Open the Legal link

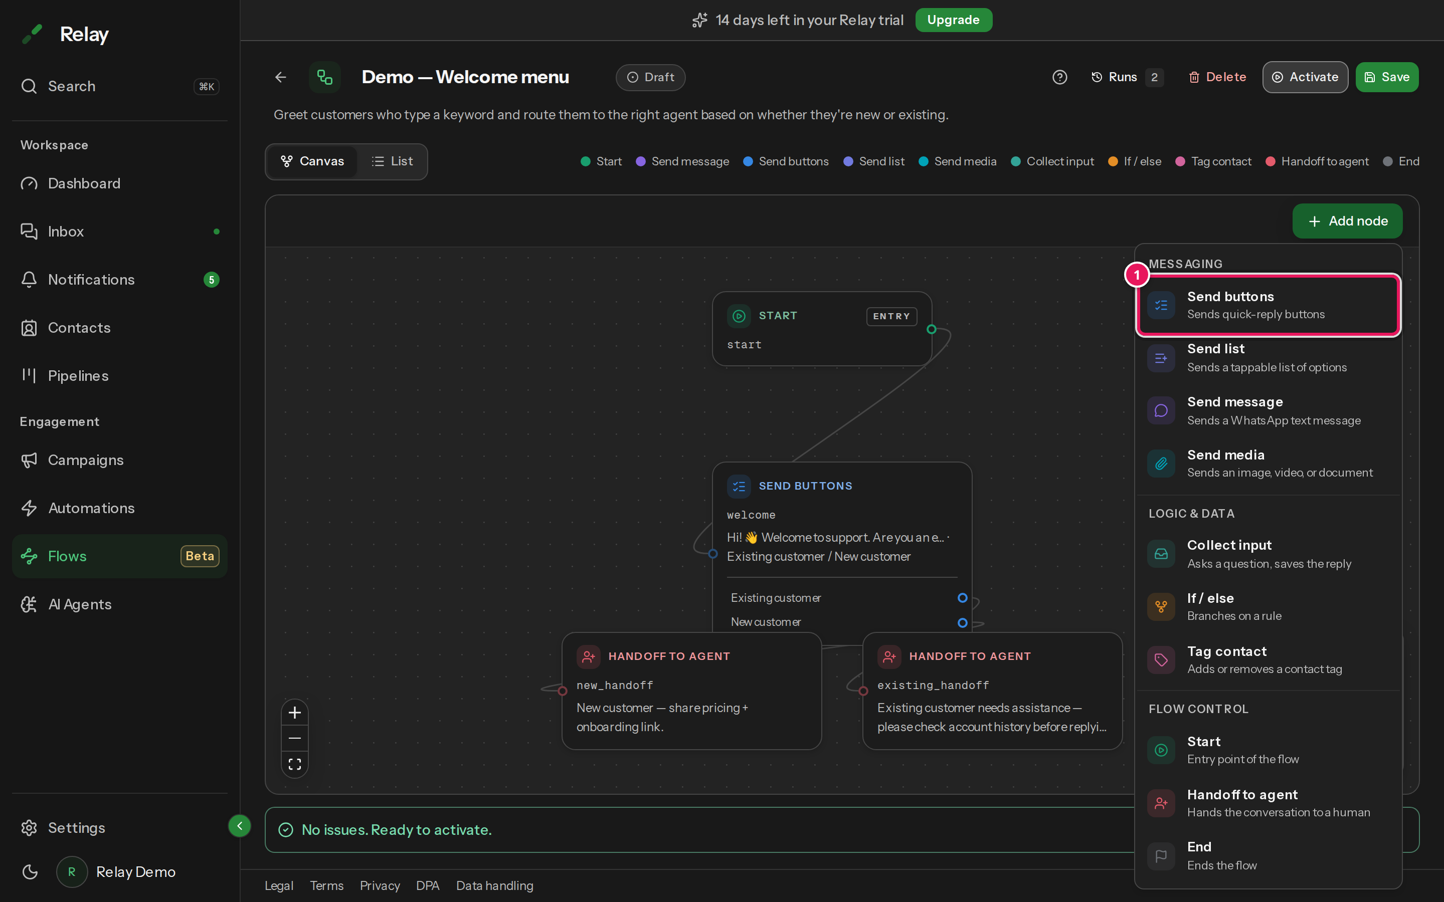279,886
